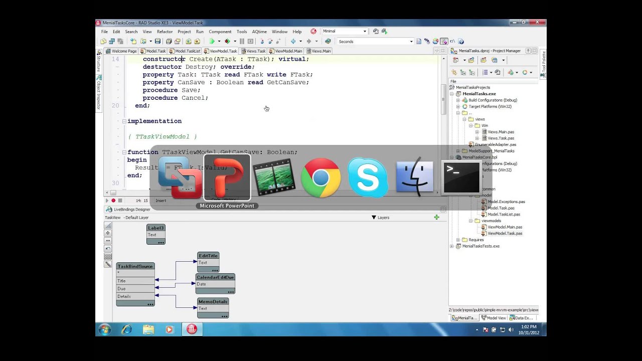Click the RAD Studio taskbar button
The image size is (642, 361).
[x=192, y=329]
